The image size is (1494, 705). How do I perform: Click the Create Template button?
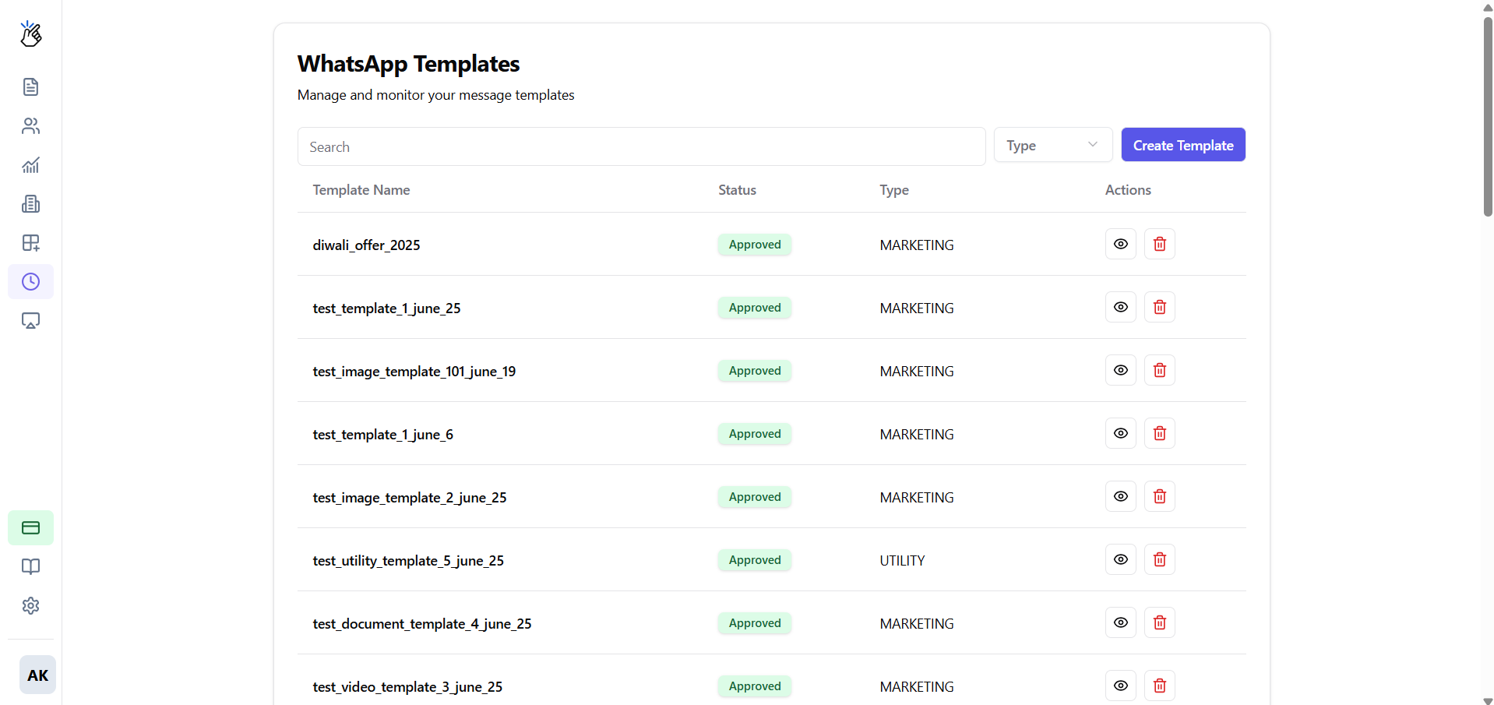tap(1182, 145)
